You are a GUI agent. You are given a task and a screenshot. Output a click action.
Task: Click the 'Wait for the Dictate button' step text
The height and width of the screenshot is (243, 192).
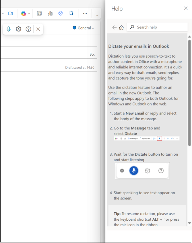coord(146,157)
